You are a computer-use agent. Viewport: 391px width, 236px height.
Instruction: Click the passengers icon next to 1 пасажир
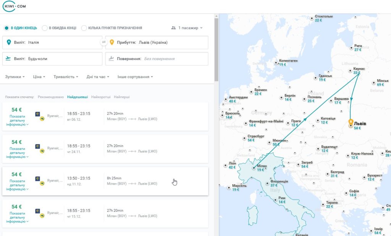click(174, 28)
